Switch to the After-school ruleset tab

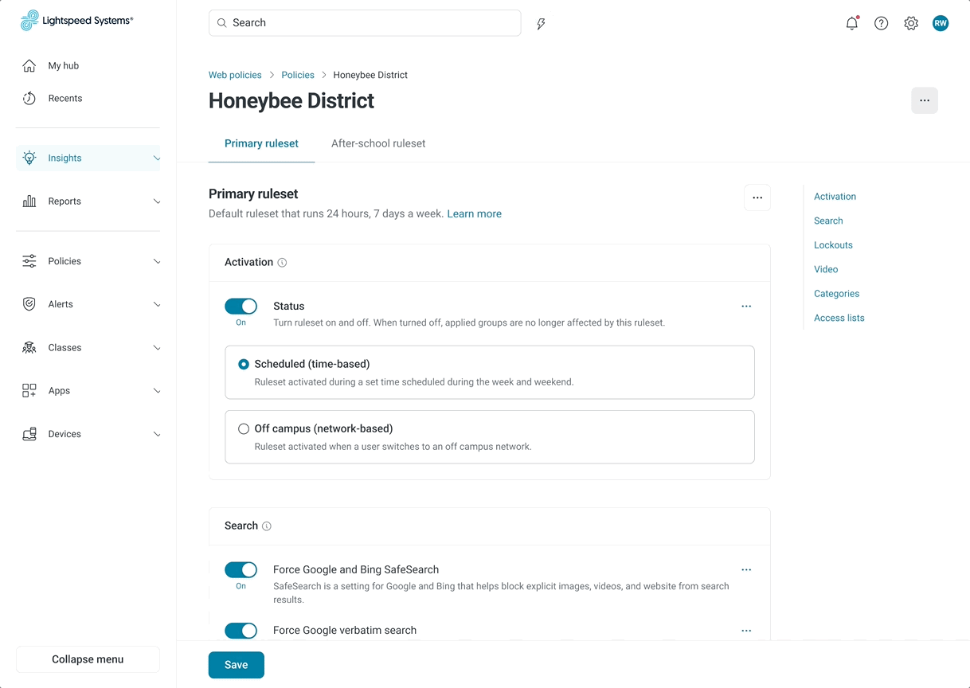[x=378, y=143]
